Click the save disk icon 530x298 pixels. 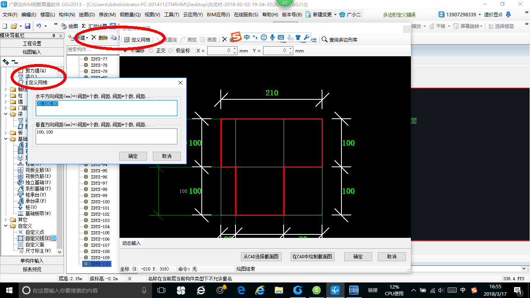point(28,26)
